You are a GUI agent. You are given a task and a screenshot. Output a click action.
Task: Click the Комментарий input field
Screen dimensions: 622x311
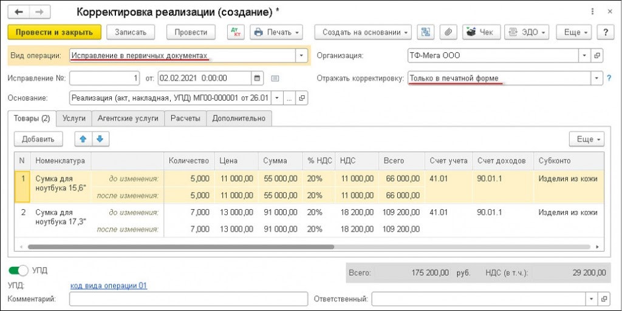[188, 299]
